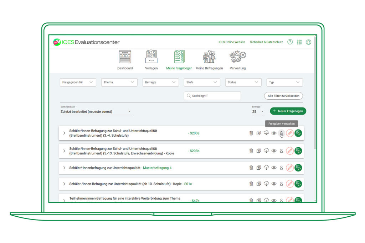The height and width of the screenshot is (243, 365).
Task: Preview S203b questionnaire with eye icon
Action: 274,150
